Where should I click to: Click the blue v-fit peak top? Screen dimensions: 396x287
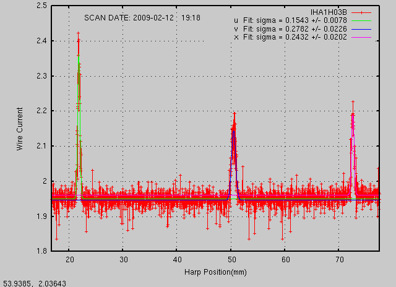pos(234,131)
